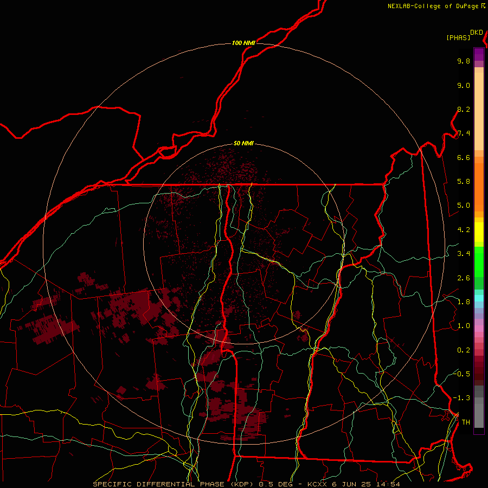The width and height of the screenshot is (488, 488).
Task: Click the 0.2 scale value
Action: [x=464, y=350]
